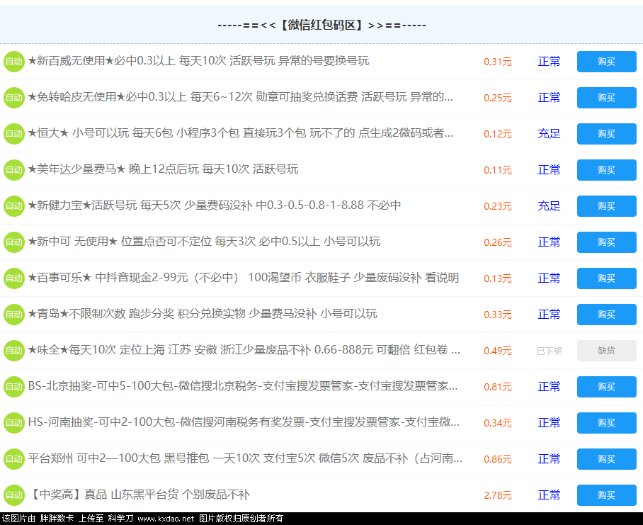Buy the HS-河南抽奖 item priced 0.34元
This screenshot has height=525, width=643.
[x=606, y=422]
